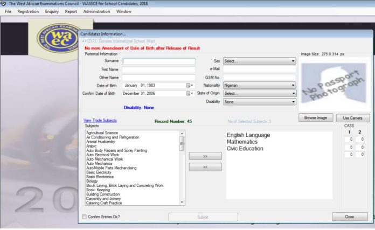Click the application icon in the title bar
The image size is (375, 230).
click(x=3, y=4)
